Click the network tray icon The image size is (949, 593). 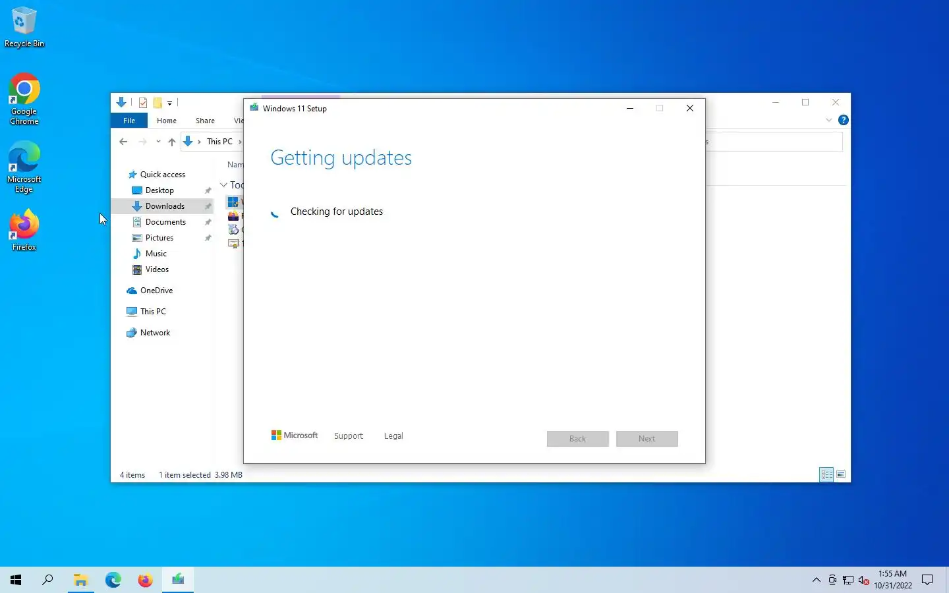click(848, 580)
